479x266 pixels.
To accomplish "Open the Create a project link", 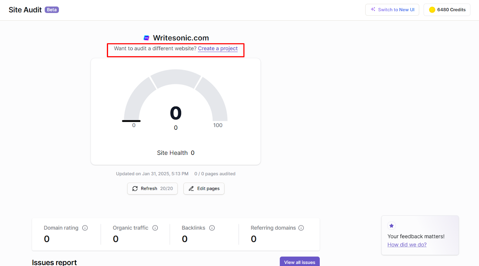I will click(x=218, y=48).
